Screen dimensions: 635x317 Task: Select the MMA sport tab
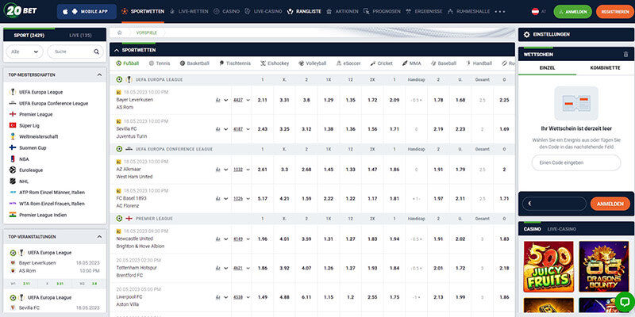point(411,63)
